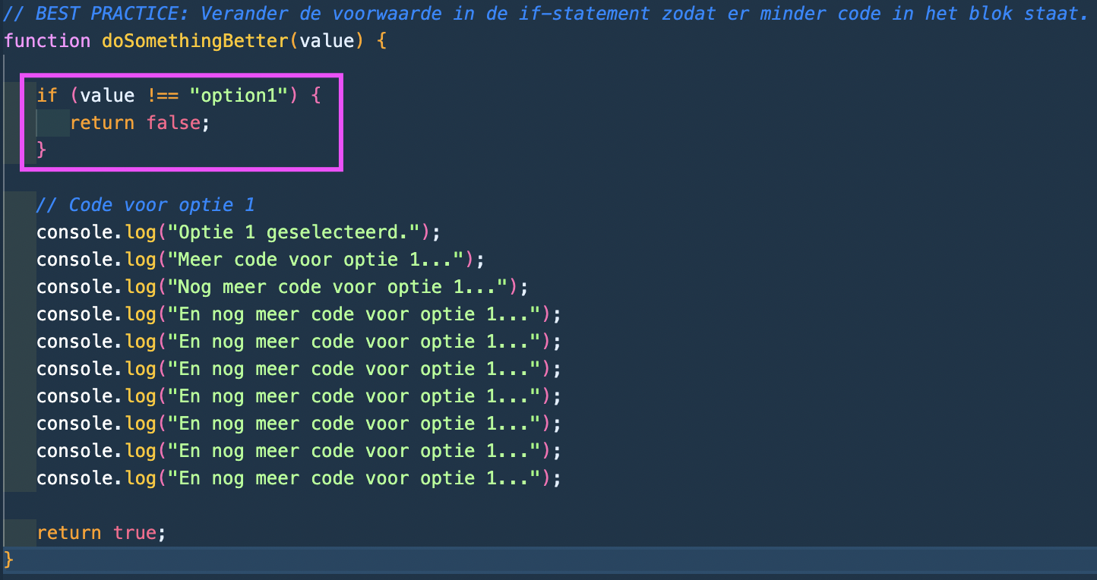The height and width of the screenshot is (580, 1097).
Task: Click the opening brace after function signature
Action: pos(381,41)
